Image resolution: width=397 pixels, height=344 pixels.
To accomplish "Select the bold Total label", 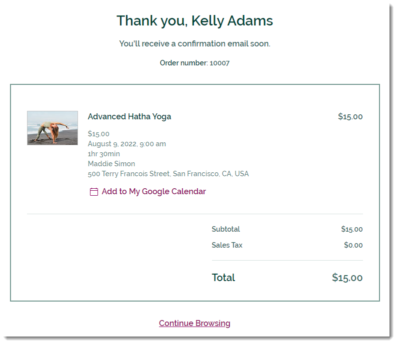I will pyautogui.click(x=223, y=278).
